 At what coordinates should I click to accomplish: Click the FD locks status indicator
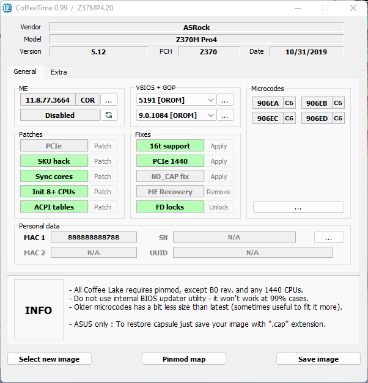170,207
